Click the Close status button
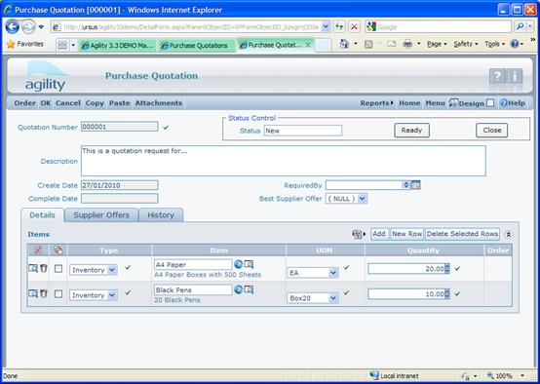540x384 pixels. [492, 131]
